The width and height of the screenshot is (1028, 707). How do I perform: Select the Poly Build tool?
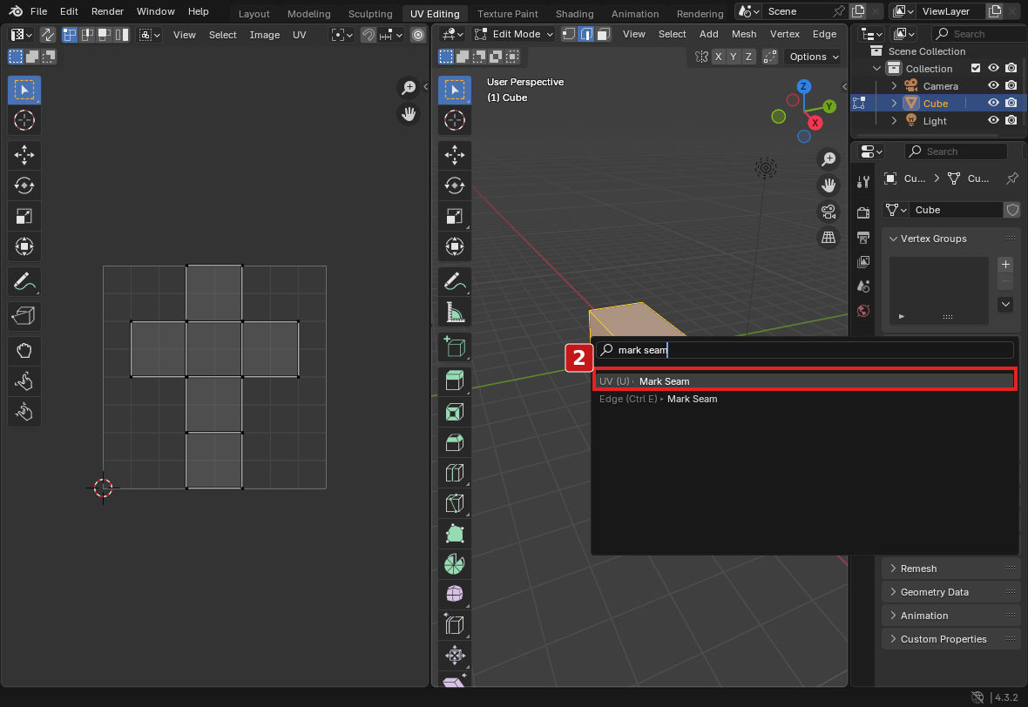pyautogui.click(x=455, y=534)
